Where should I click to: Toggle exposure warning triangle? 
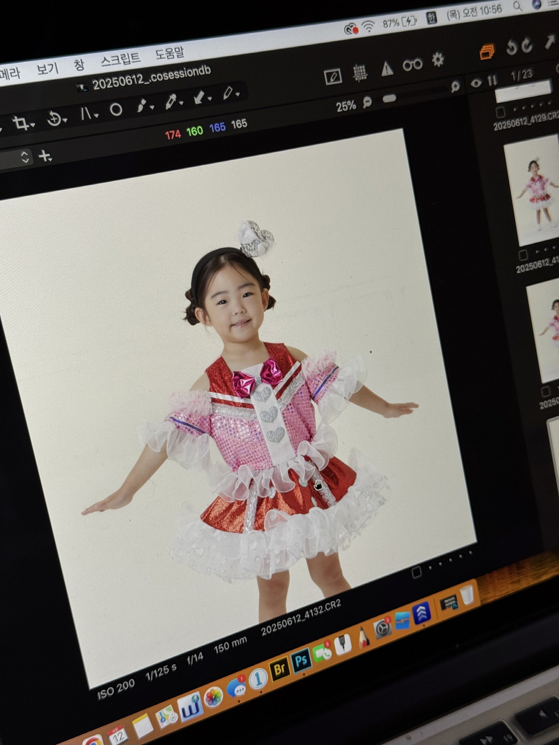(387, 69)
